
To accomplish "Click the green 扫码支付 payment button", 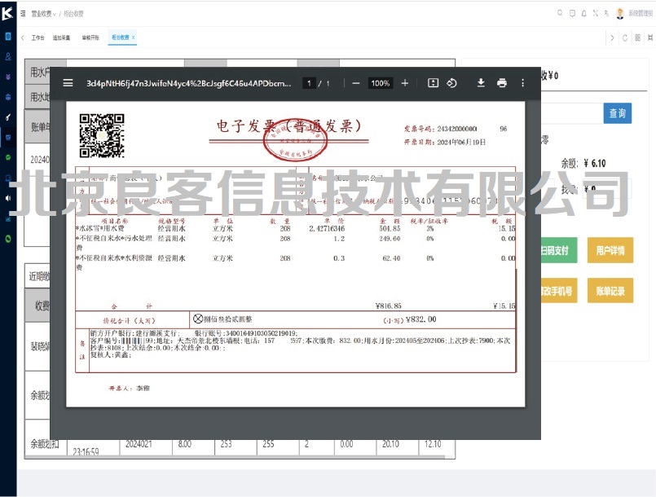I will click(557, 250).
